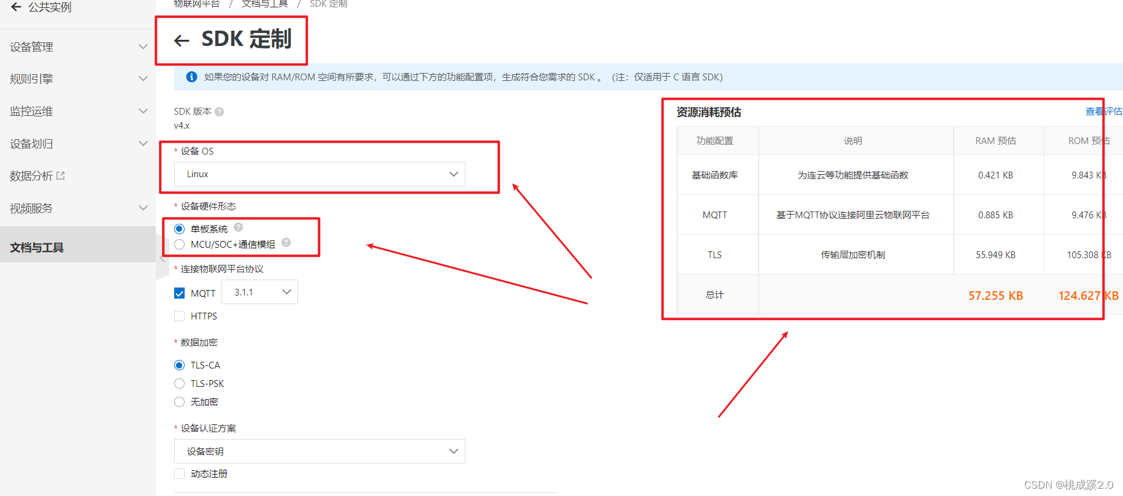Expand the 设备划归 sidebar menu
Screen dimensions: 1123x496
(x=78, y=143)
